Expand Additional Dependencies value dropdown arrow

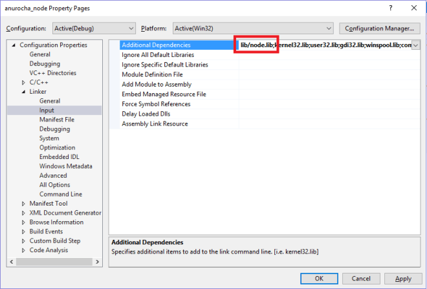pos(416,45)
